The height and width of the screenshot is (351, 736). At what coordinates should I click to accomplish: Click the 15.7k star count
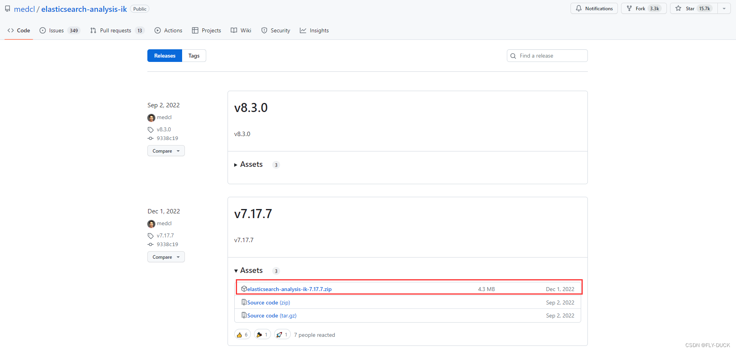[704, 8]
